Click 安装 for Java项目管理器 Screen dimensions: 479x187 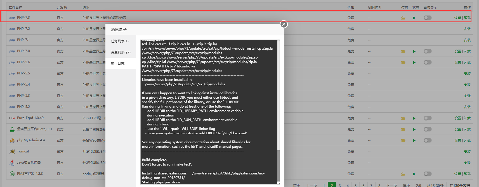467,163
